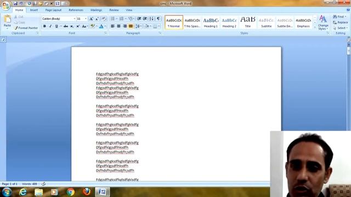Click the Words count in status bar
The height and width of the screenshot is (197, 351).
pos(30,184)
